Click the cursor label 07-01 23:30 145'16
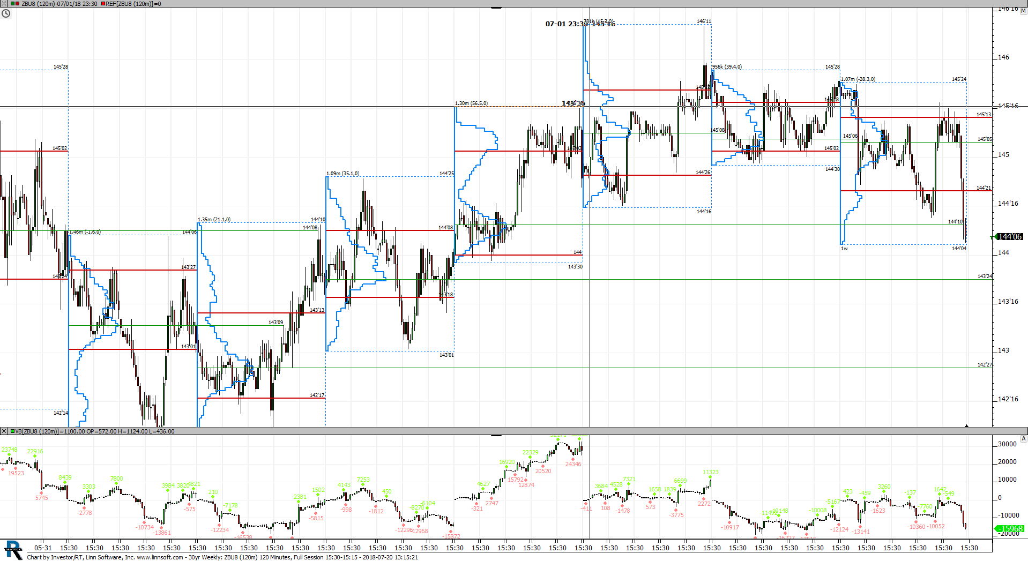 (x=580, y=24)
